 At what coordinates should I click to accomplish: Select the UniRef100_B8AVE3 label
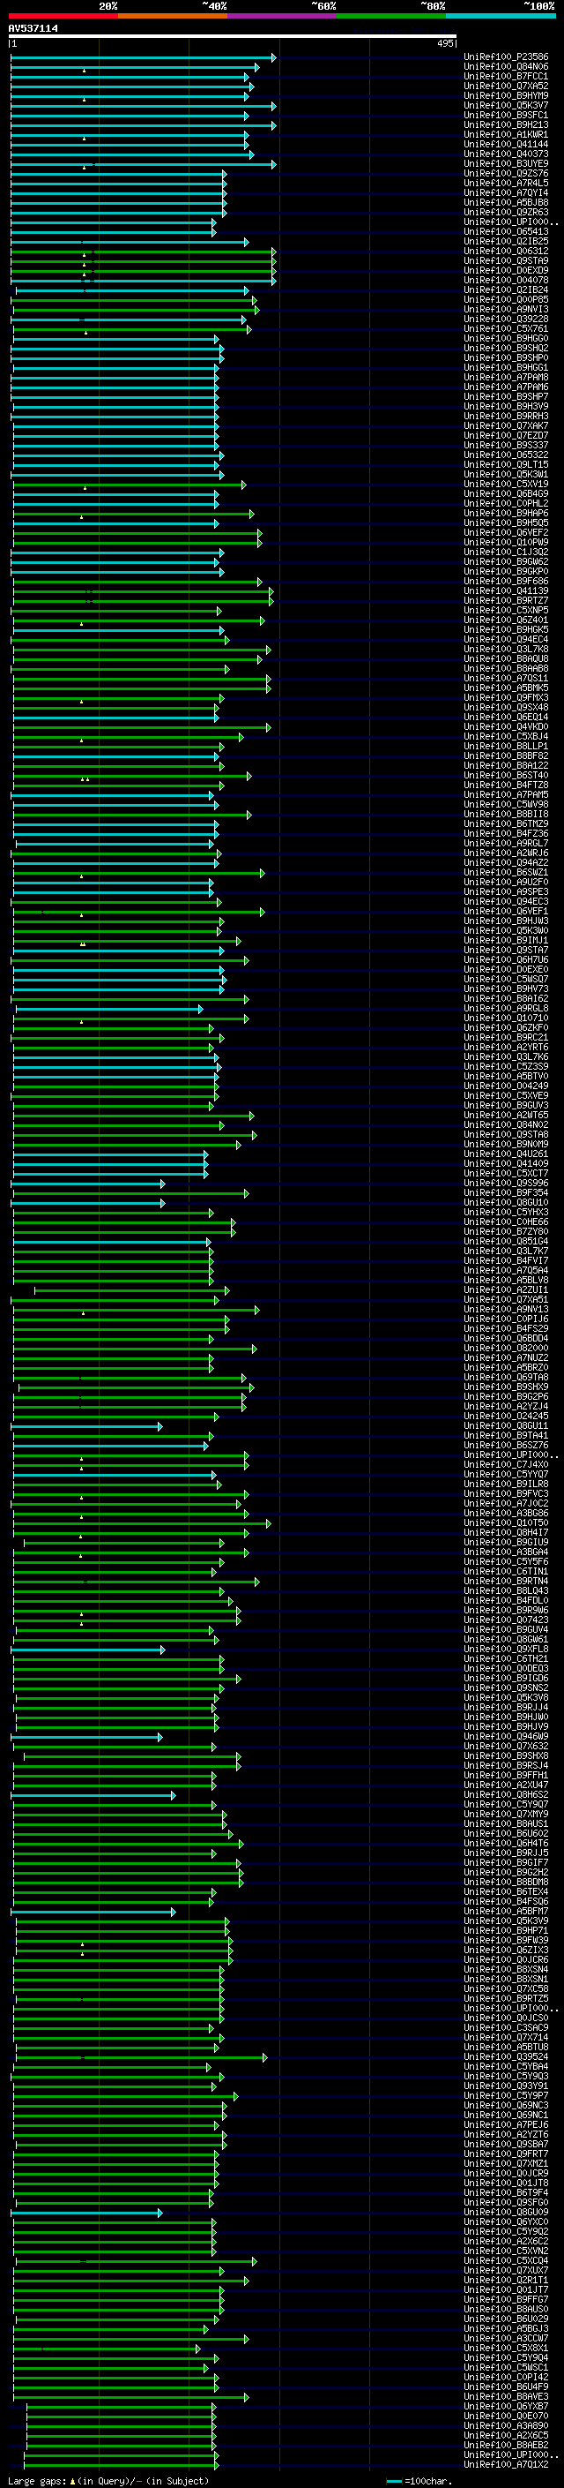click(x=506, y=2397)
